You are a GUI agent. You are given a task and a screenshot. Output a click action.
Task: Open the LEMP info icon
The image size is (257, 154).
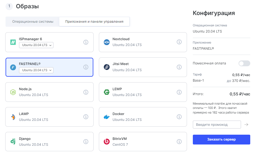coord(179,92)
